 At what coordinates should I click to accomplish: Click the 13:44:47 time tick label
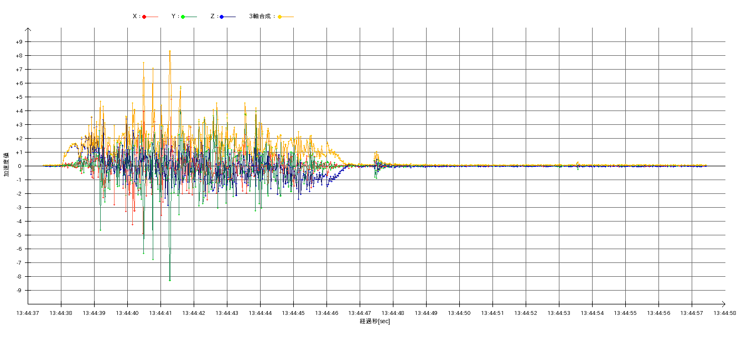360,313
